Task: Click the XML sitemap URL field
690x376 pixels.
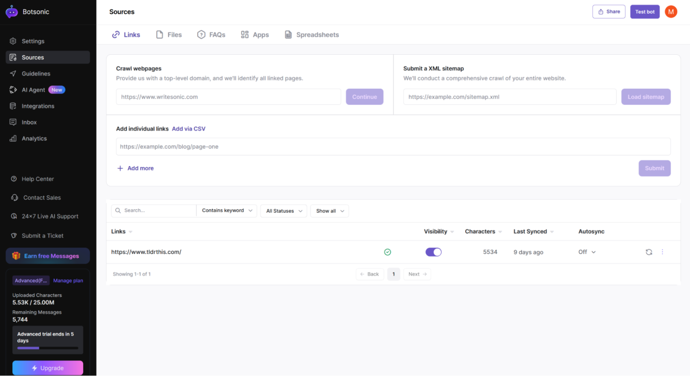Action: 510,97
